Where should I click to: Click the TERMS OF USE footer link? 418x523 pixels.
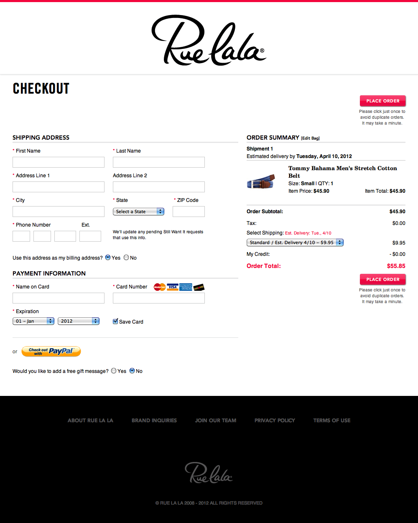tap(331, 421)
